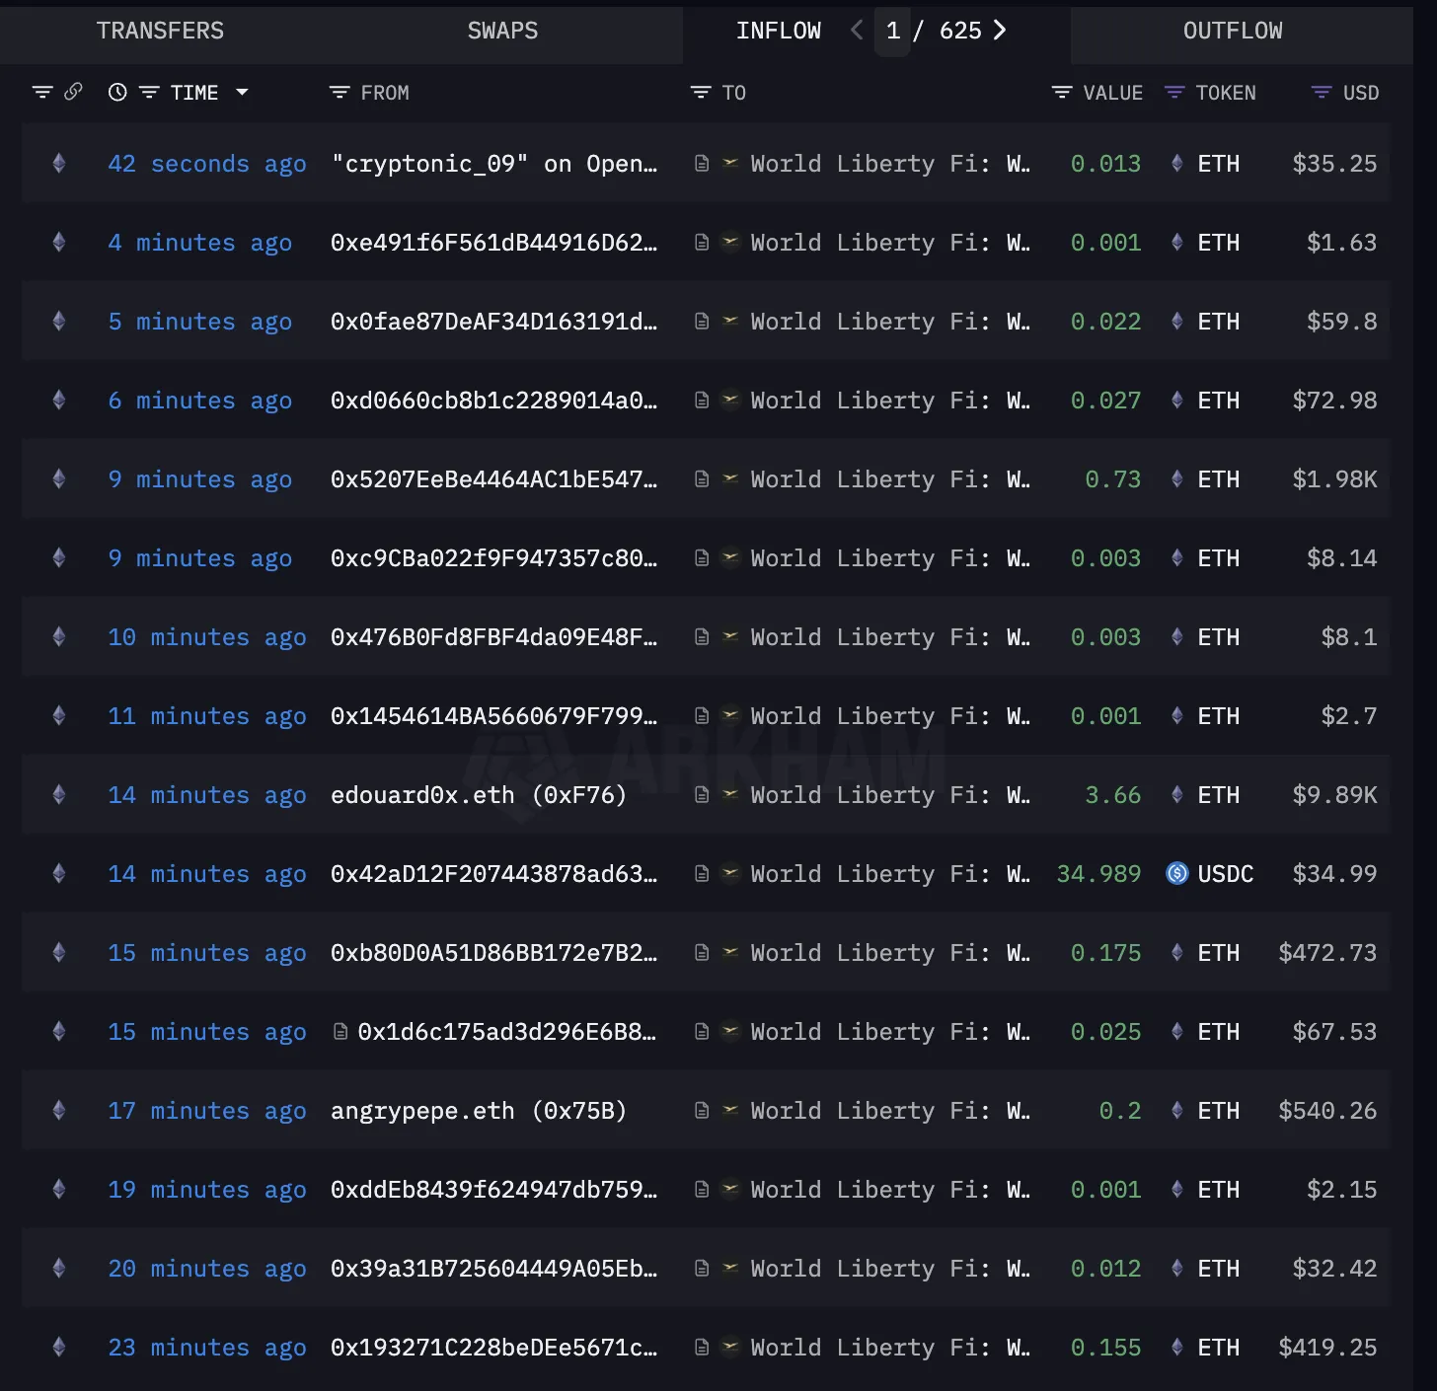
Task: Switch to the SWAPS tab
Action: pyautogui.click(x=502, y=31)
